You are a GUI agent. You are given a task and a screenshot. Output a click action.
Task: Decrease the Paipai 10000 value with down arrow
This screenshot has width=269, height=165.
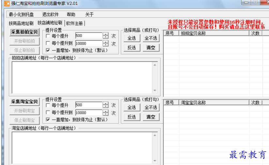[x=106, y=45]
